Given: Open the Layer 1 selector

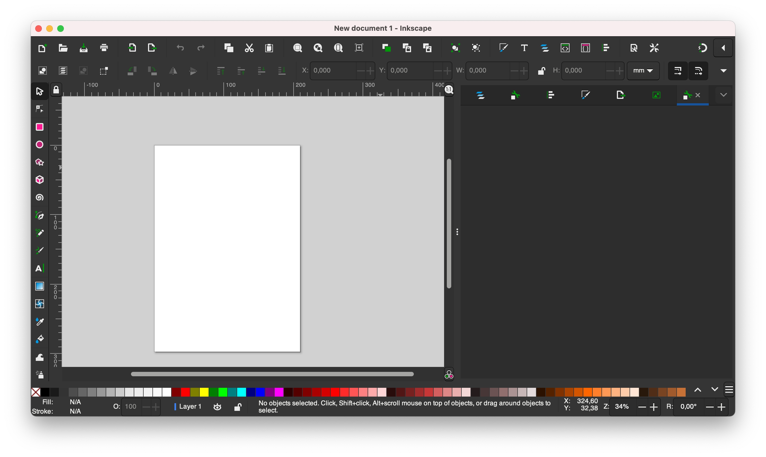Looking at the screenshot, I should [188, 406].
